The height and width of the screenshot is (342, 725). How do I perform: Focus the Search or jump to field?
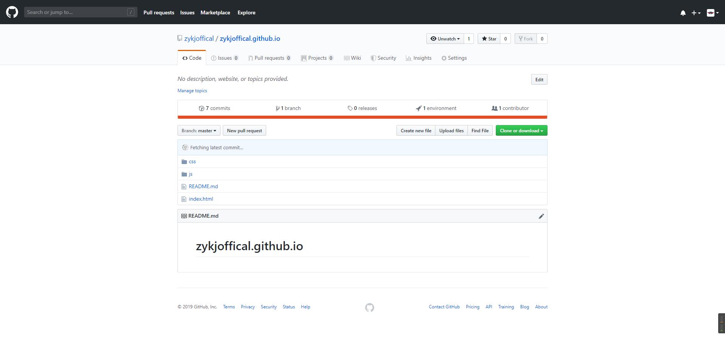click(76, 12)
